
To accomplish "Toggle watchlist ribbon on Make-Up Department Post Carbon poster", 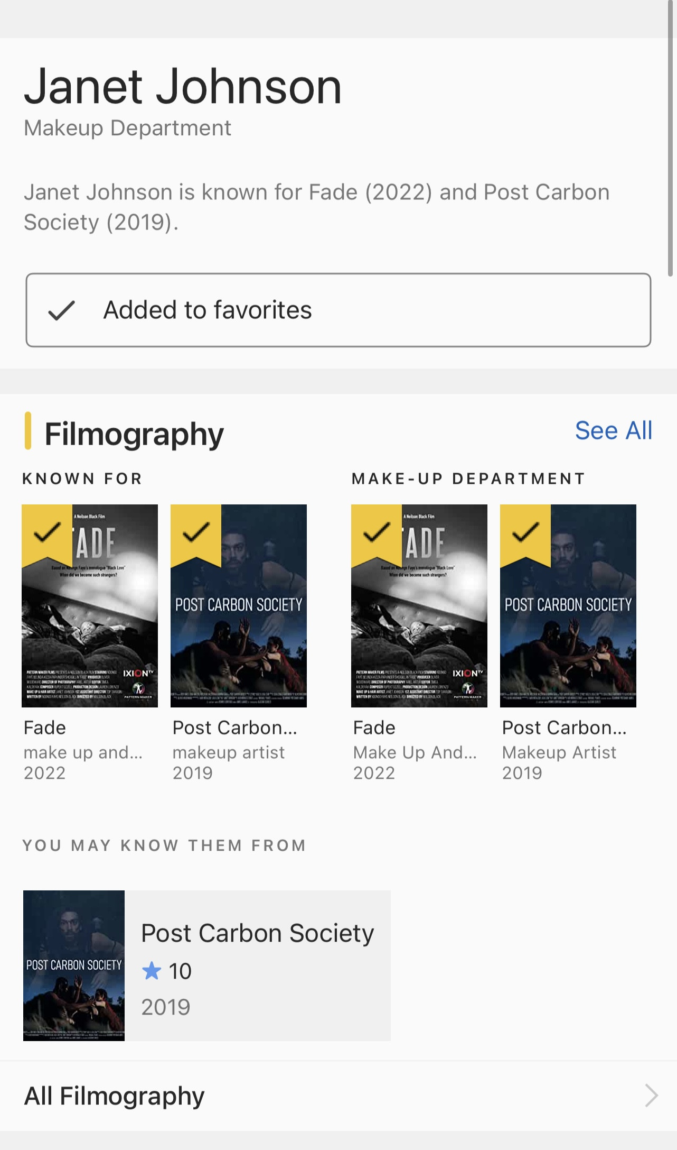I will 525,533.
